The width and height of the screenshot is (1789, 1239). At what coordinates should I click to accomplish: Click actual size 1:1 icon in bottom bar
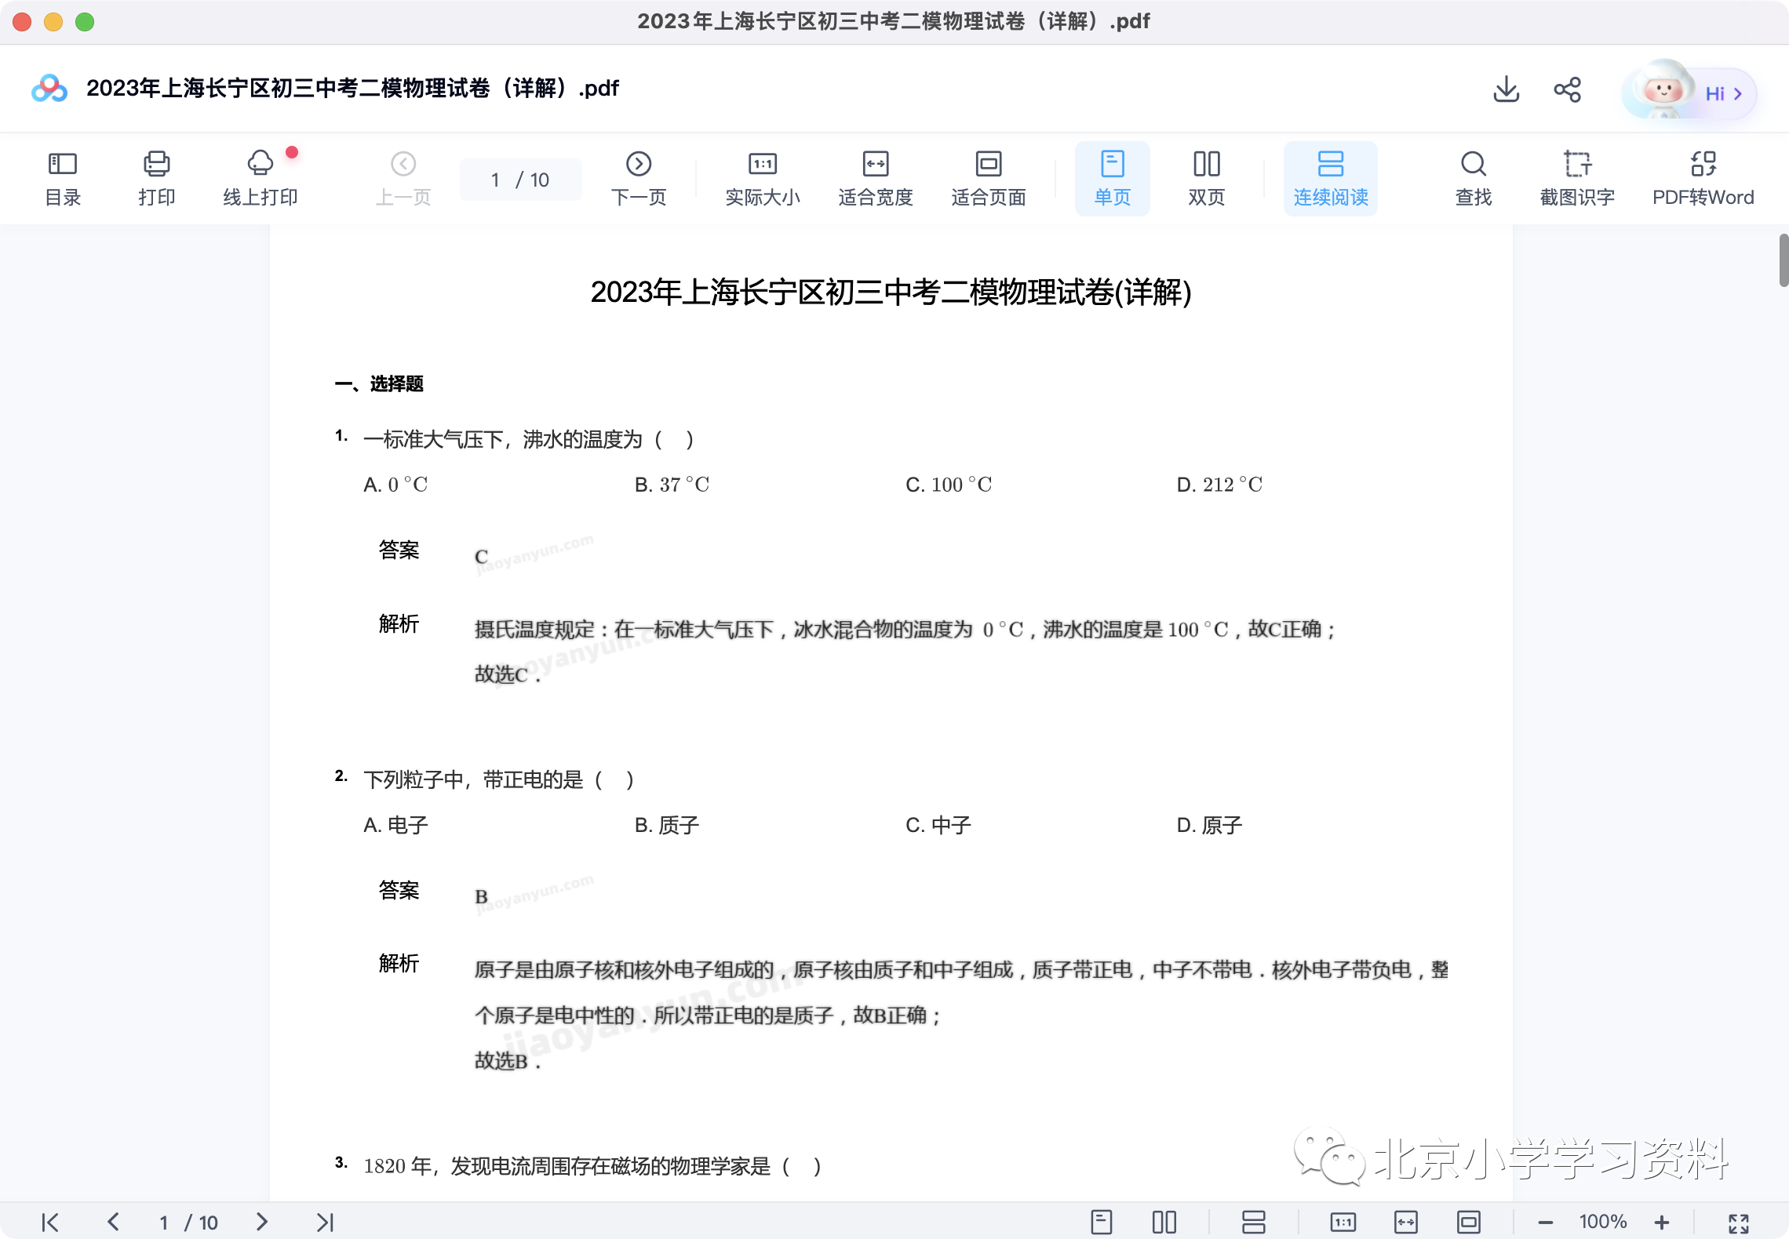click(x=1343, y=1222)
